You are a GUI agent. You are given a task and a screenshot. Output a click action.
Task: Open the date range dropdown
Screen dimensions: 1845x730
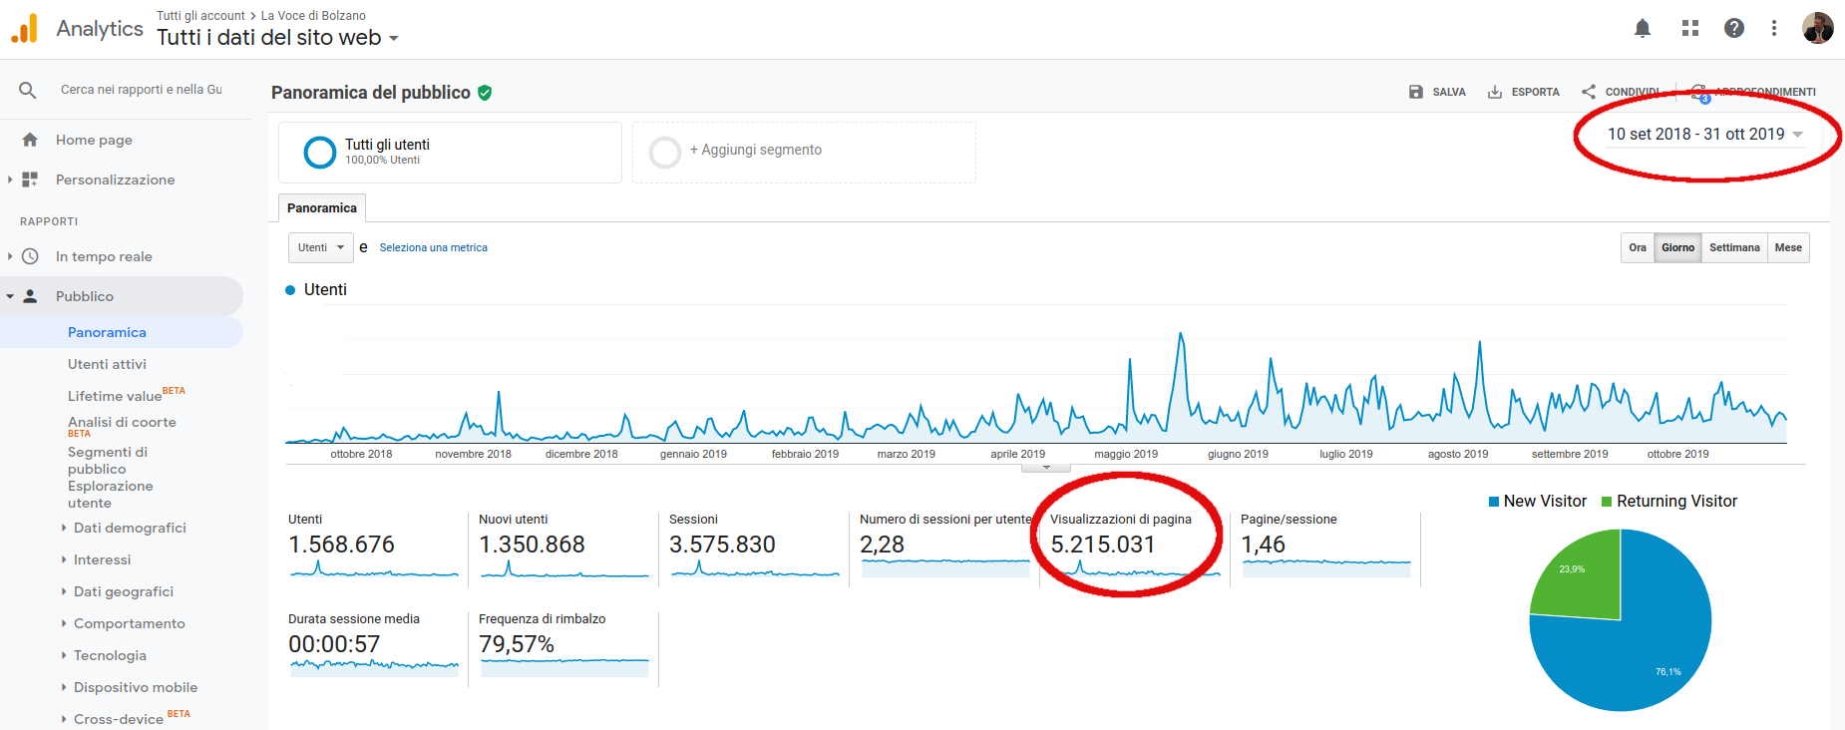point(1705,134)
